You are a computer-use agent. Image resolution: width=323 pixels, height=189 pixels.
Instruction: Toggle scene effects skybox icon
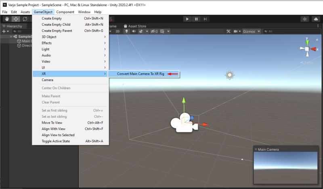pos(141,31)
